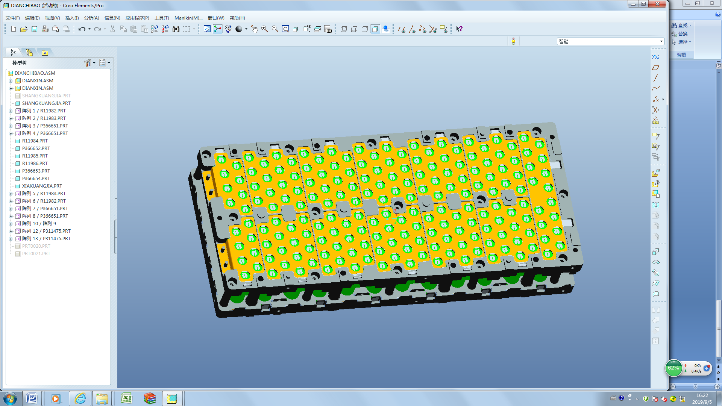
Task: Select the Pan hand tool
Action: click(254, 29)
